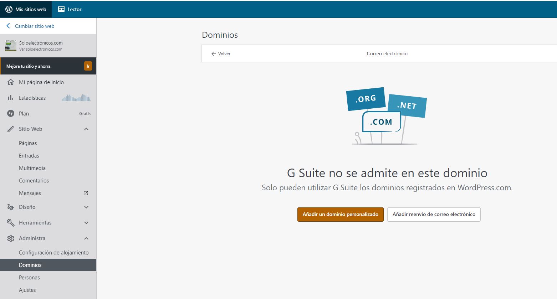This screenshot has width=557, height=299.
Task: Go back with the Volver link
Action: (x=221, y=54)
